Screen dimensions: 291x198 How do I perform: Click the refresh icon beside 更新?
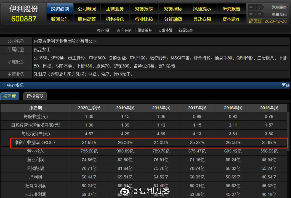point(251,21)
